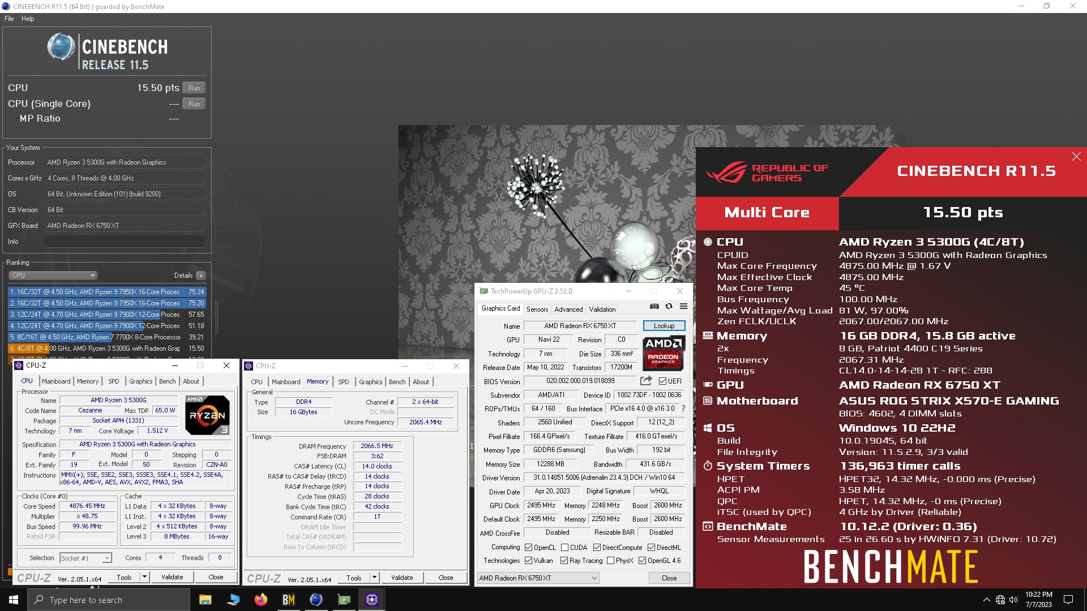1087x611 pixels.
Task: Run the CPU multi-core benchmark
Action: [x=194, y=88]
